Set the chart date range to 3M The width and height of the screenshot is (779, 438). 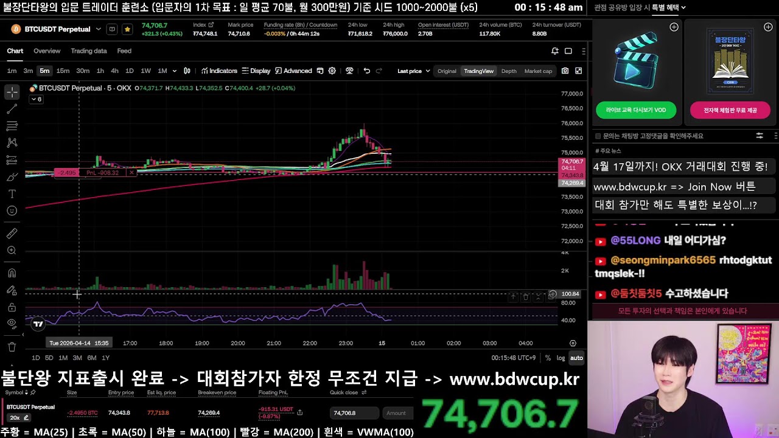pos(77,358)
